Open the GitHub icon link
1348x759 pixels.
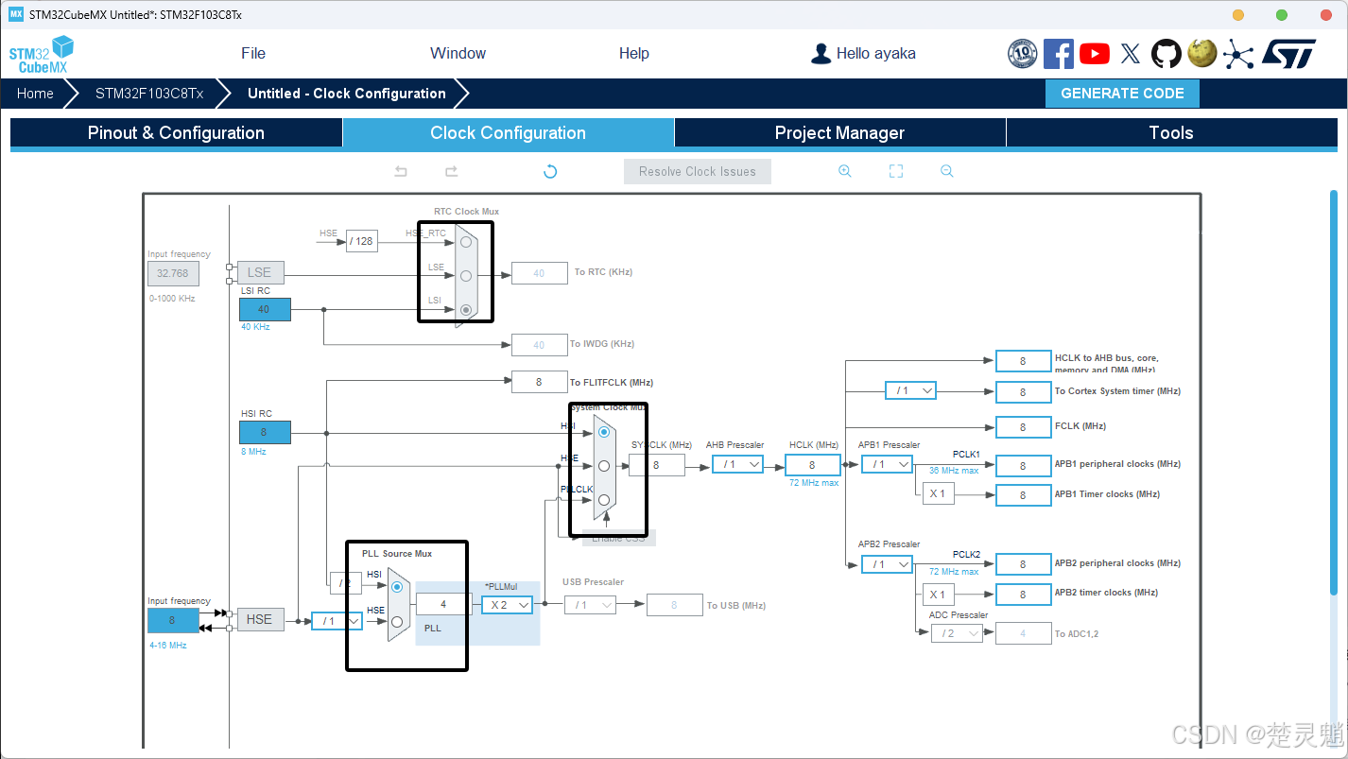(1167, 54)
